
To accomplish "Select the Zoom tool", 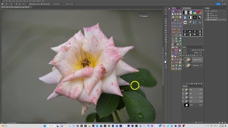I will pos(166,56).
